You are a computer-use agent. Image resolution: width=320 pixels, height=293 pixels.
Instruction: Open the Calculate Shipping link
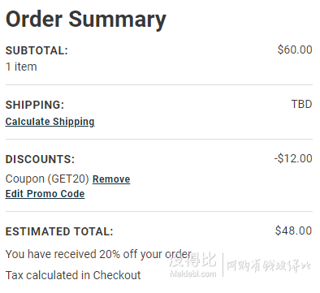pyautogui.click(x=50, y=122)
